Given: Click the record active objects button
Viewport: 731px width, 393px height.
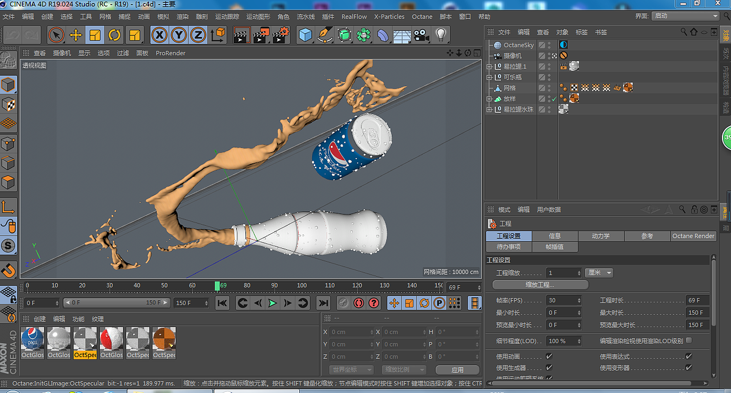Looking at the screenshot, I should click(343, 303).
